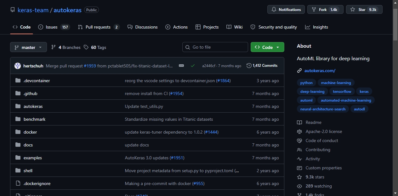The height and width of the screenshot is (196, 398).
Task: Show commit status green check mark
Action: [193, 66]
